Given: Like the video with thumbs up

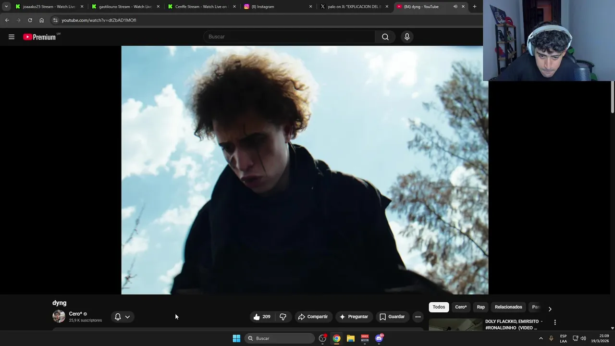Looking at the screenshot, I should [262, 317].
